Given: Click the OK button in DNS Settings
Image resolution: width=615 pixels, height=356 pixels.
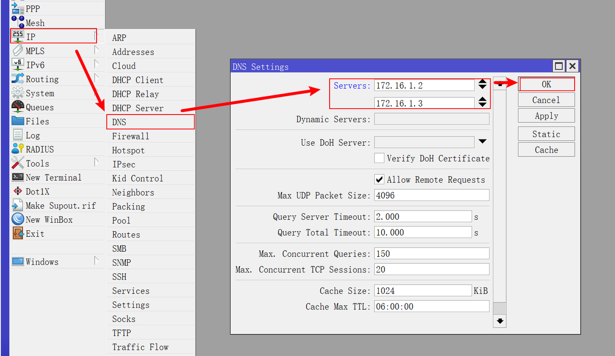Looking at the screenshot, I should [546, 84].
